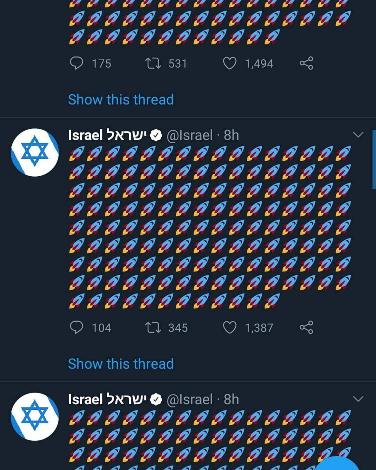
Task: Open Israel profile picture on middle tweet
Action: coord(35,152)
